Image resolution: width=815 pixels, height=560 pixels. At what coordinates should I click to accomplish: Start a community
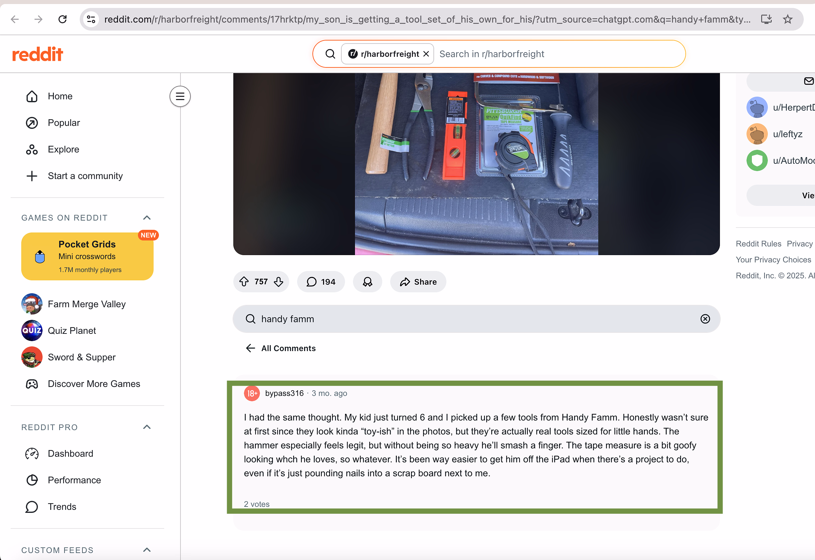[x=85, y=176]
